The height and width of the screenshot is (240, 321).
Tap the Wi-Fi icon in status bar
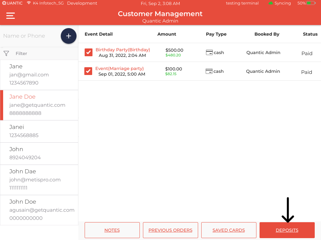click(29, 3)
